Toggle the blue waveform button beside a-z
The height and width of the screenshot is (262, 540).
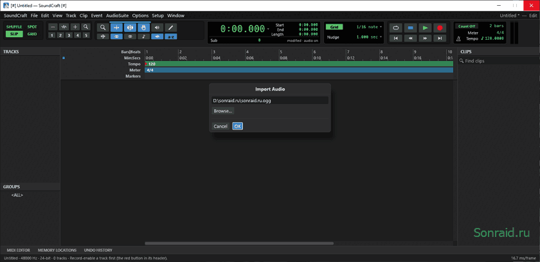click(x=157, y=37)
